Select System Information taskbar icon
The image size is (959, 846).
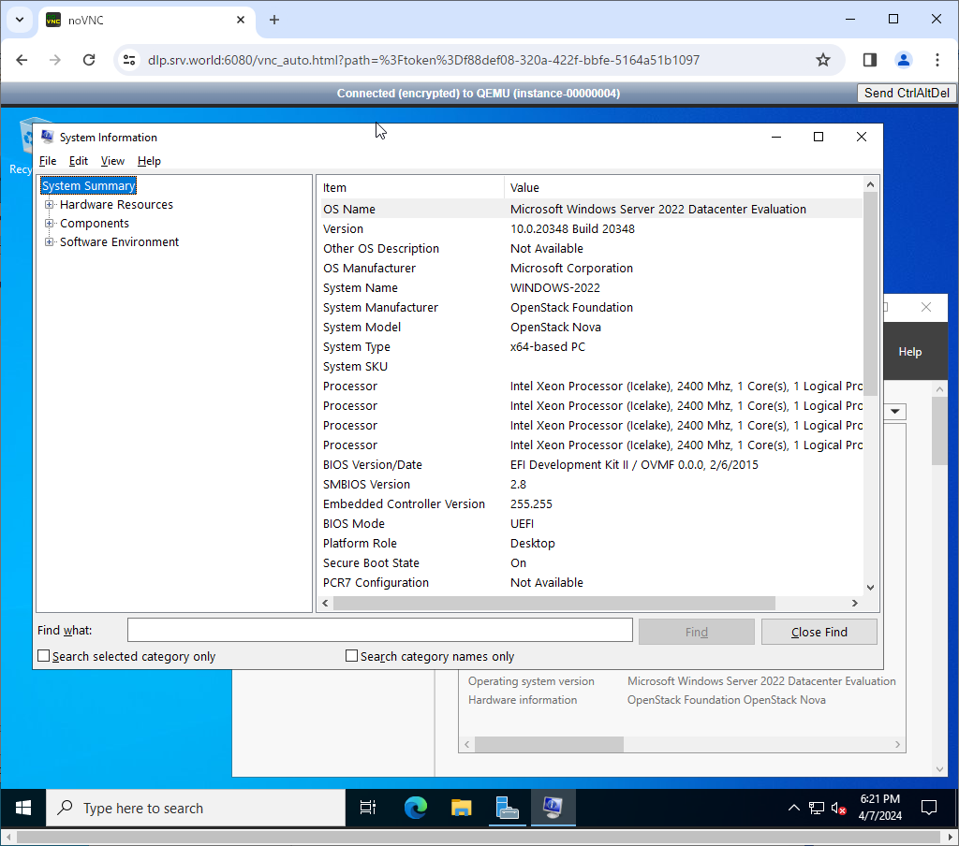coord(553,809)
